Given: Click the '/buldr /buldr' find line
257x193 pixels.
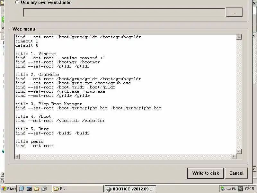Looking at the screenshot, I should tap(52, 133).
